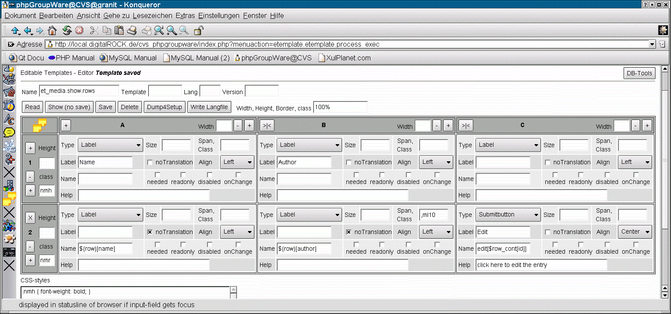671x314 pixels.
Task: Open the cassette tape sidebar icon
Action: tap(9, 252)
